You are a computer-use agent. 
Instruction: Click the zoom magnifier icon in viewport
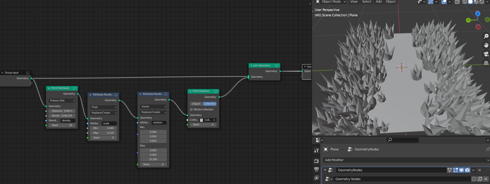click(486, 36)
